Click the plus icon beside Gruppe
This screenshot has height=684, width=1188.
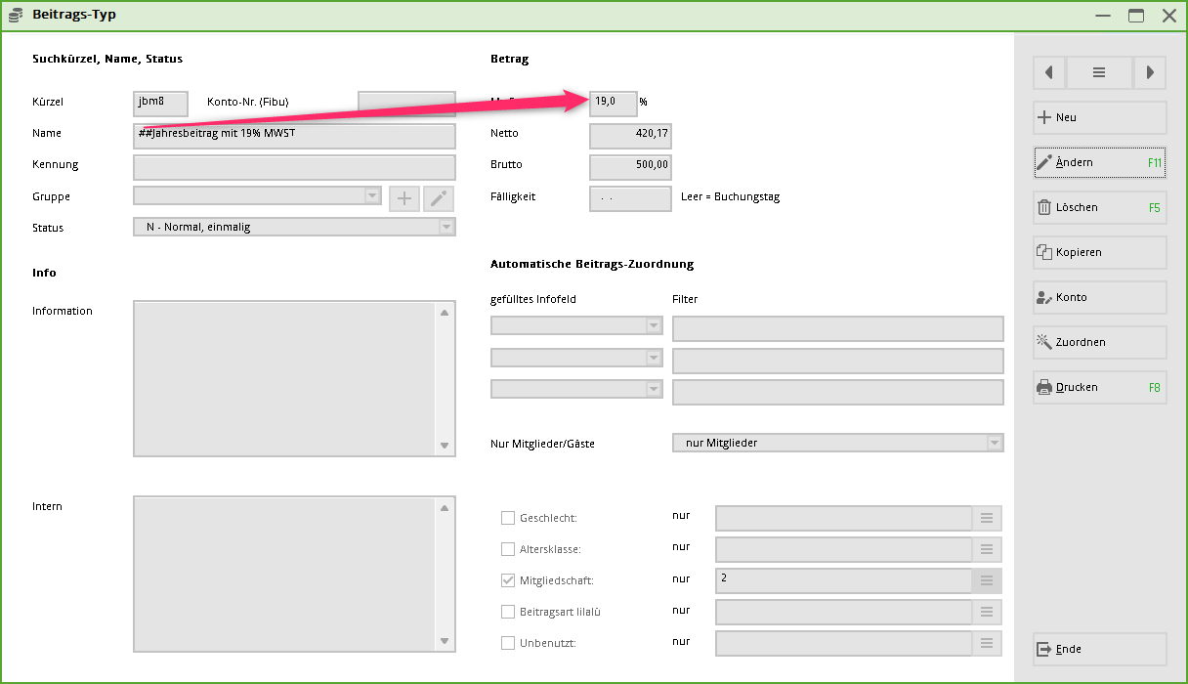(403, 199)
